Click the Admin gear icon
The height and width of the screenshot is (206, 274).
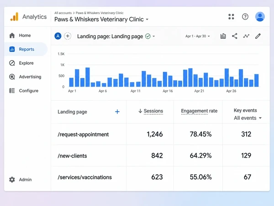click(12, 180)
